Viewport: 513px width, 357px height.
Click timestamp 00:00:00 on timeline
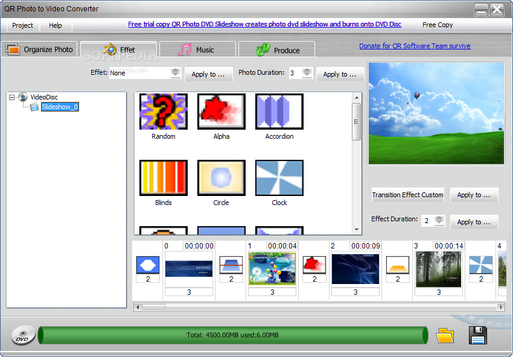click(x=199, y=246)
